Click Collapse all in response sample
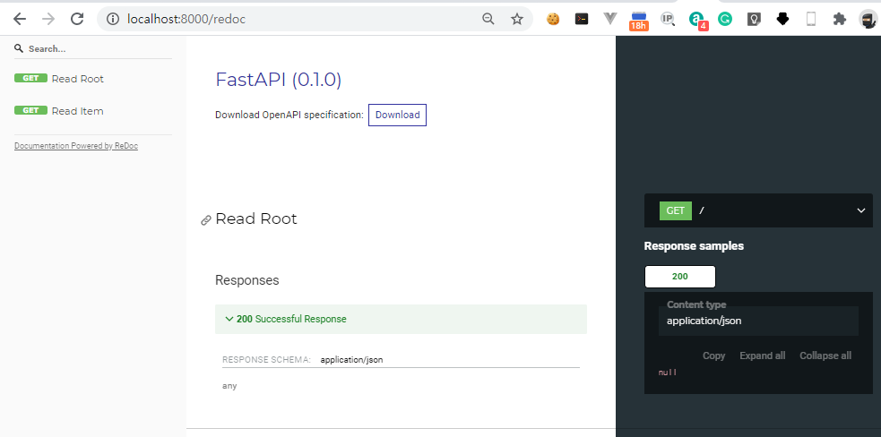 tap(825, 356)
